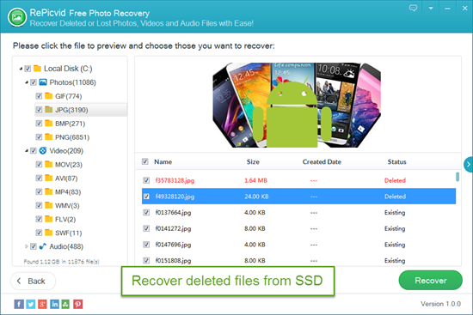Select file f0147696.jpg in list

click(298, 245)
